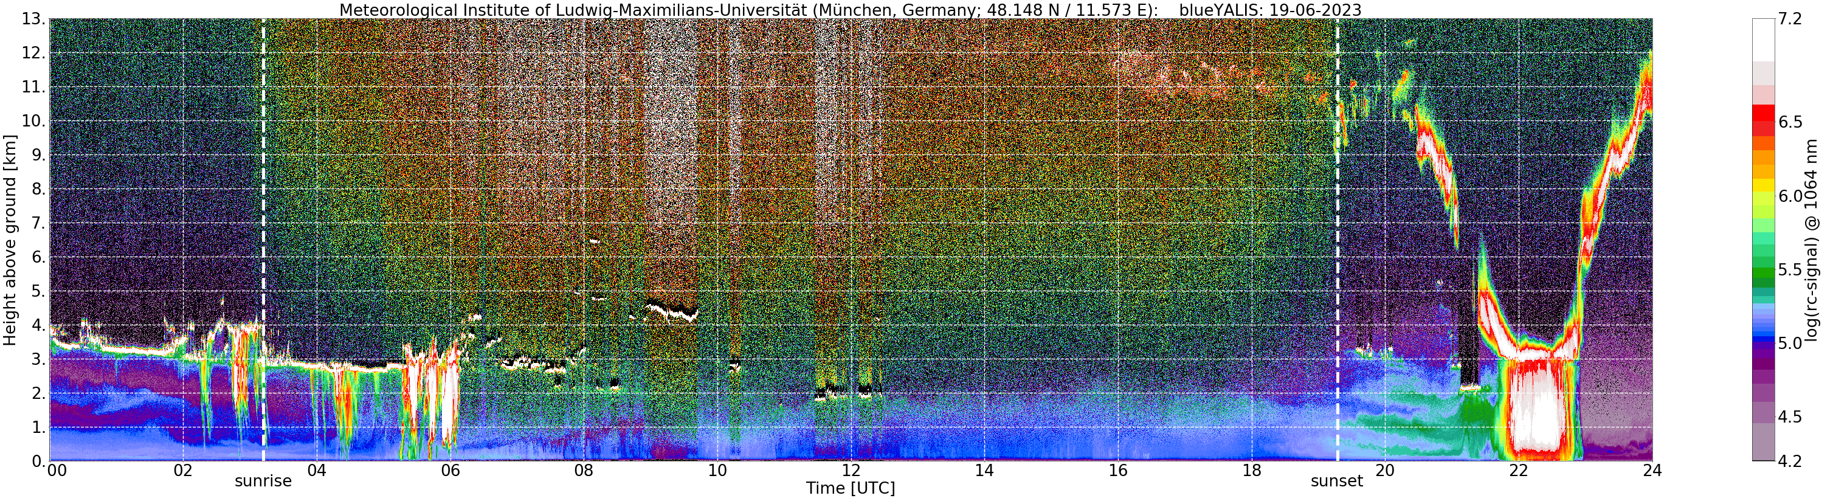Click the '5.' height tick label

(x=38, y=291)
